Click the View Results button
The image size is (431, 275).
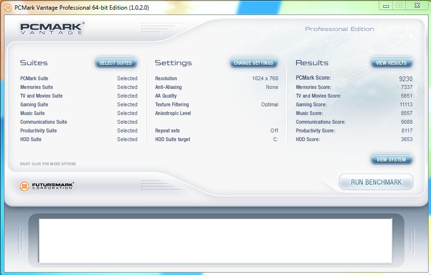tap(391, 63)
